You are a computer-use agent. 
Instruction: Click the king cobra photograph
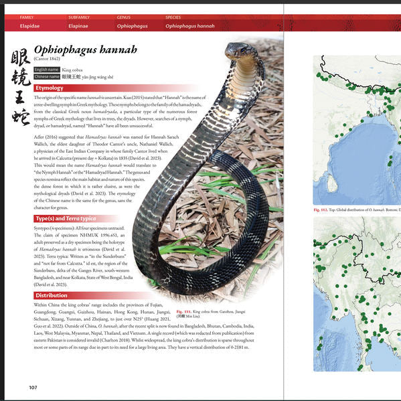pos(208,169)
